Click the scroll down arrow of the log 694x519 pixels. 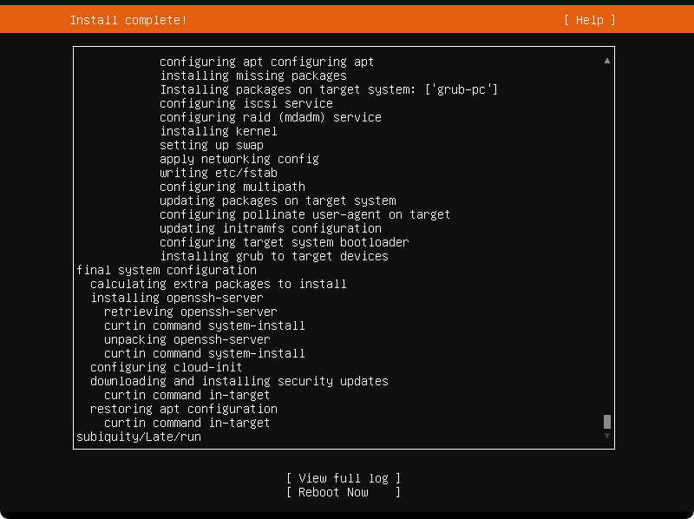coord(607,436)
